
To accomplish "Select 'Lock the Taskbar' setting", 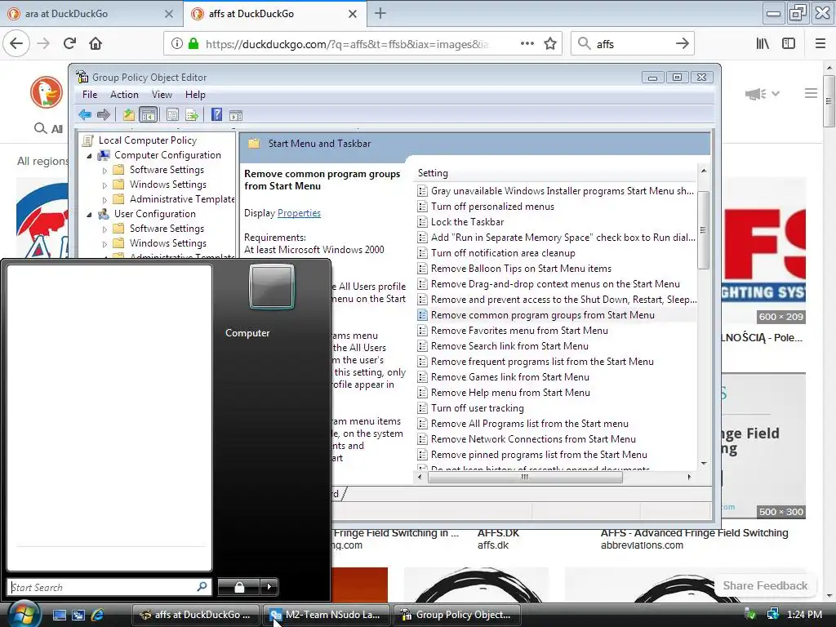I will coord(467,222).
